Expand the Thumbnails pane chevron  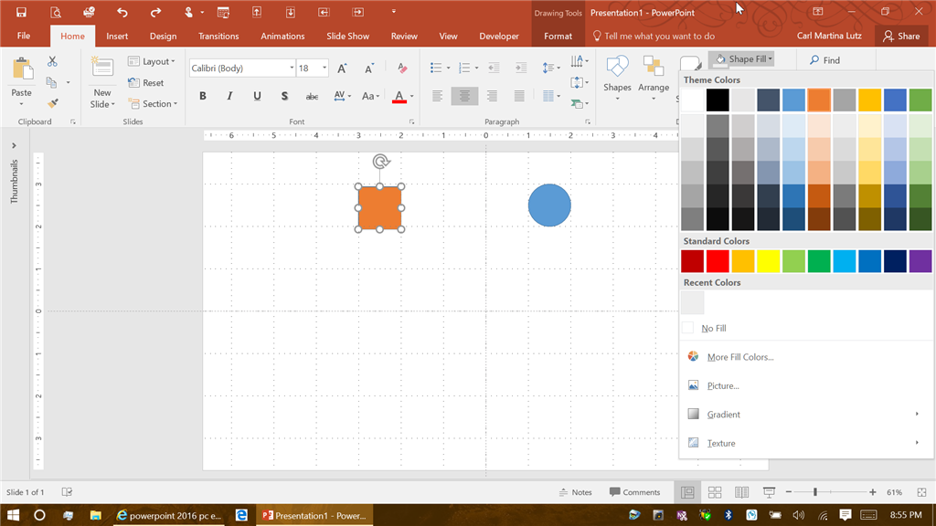(x=14, y=145)
